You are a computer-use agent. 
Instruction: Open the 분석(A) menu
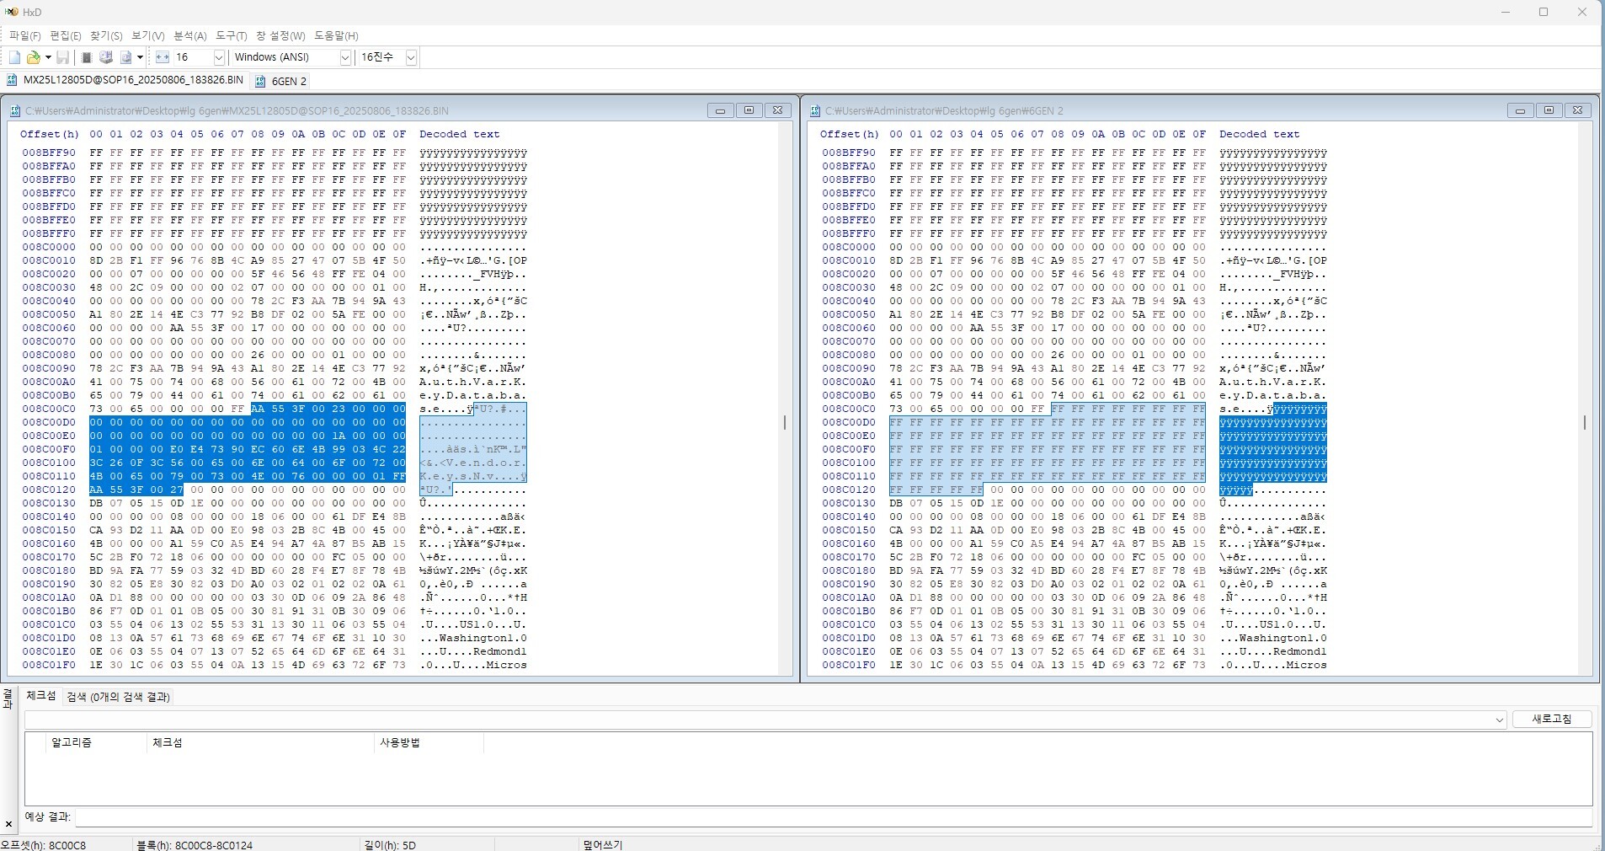190,35
